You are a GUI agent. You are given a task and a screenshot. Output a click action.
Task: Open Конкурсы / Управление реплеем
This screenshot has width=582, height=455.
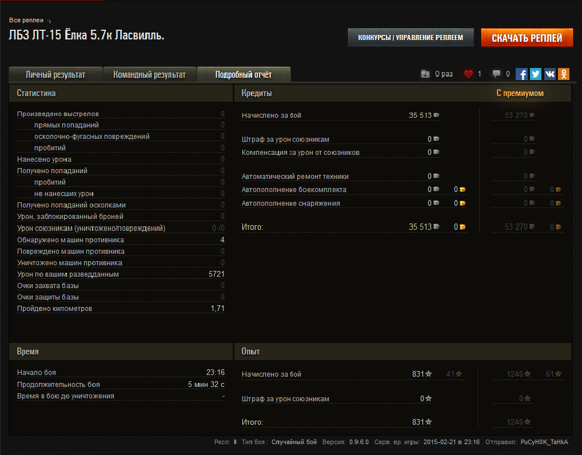point(410,38)
